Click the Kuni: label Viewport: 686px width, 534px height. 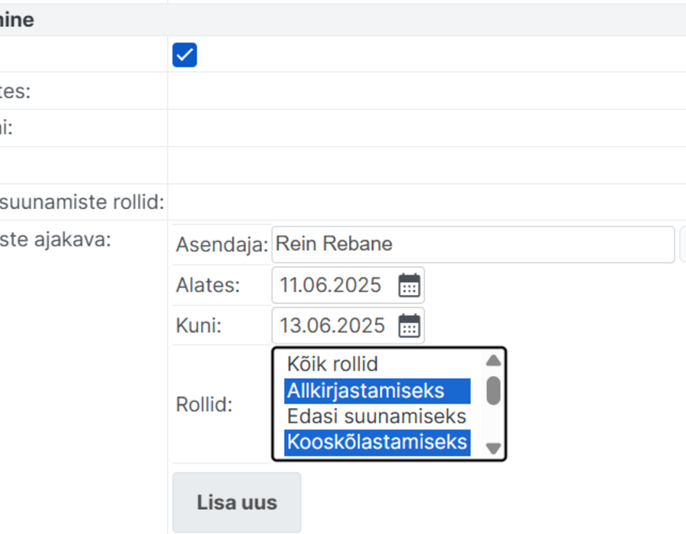click(199, 326)
